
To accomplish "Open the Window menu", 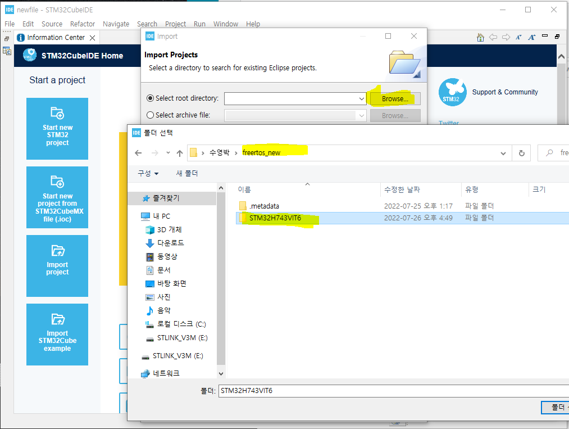I will [x=225, y=24].
